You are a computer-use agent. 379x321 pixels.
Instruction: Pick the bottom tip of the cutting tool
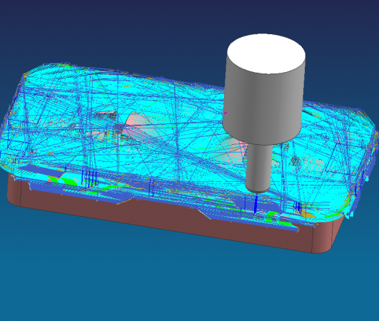pyautogui.click(x=257, y=192)
